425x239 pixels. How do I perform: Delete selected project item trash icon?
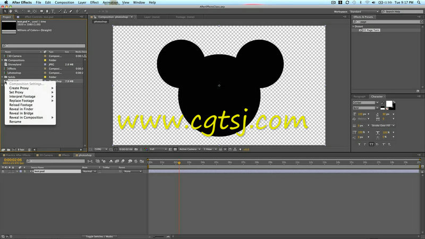coord(30,150)
